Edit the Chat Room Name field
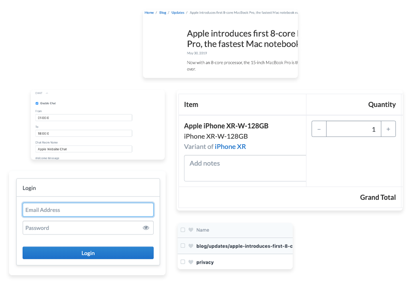The height and width of the screenshot is (285, 413). [x=84, y=149]
